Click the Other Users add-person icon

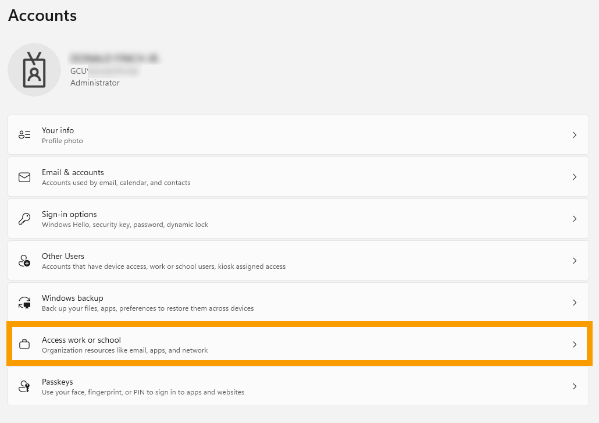point(24,261)
